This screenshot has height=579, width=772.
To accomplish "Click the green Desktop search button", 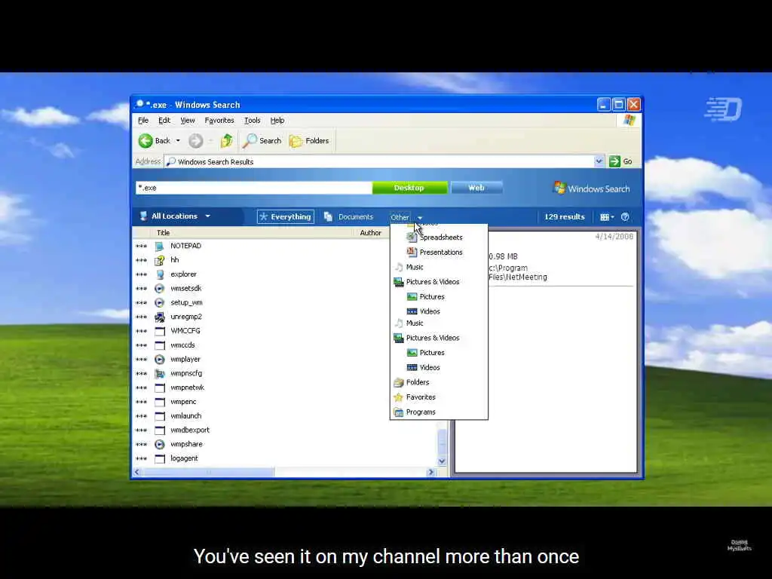I will click(409, 188).
